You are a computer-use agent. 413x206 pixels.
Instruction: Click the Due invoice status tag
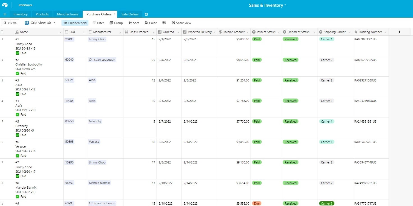click(x=257, y=203)
